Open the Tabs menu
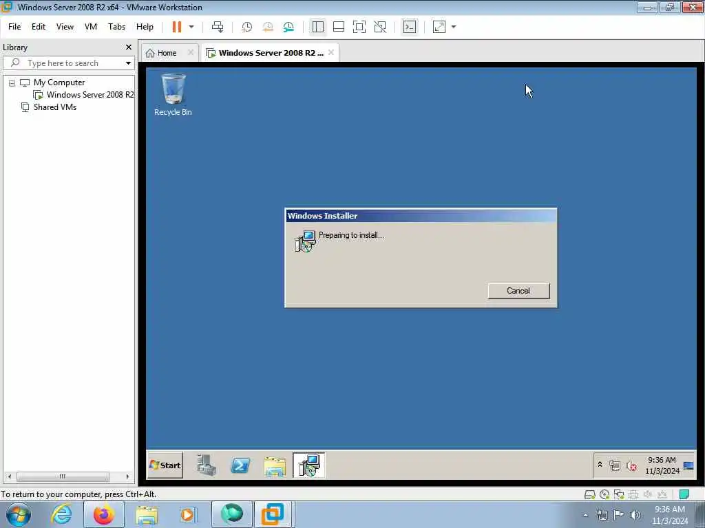Screen dimensions: 705x528 click(116, 27)
